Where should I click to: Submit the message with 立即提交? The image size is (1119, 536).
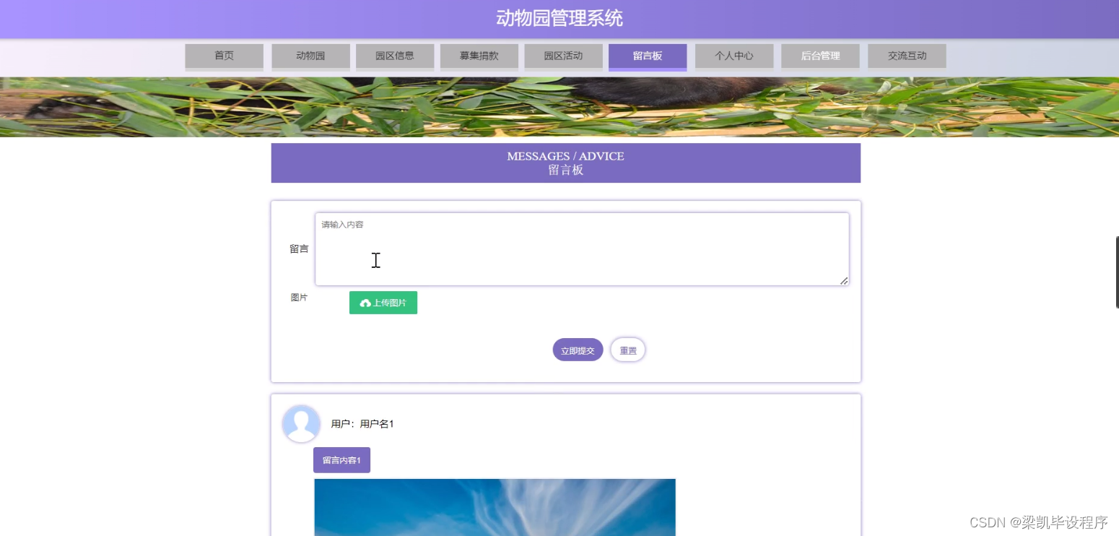pos(578,350)
